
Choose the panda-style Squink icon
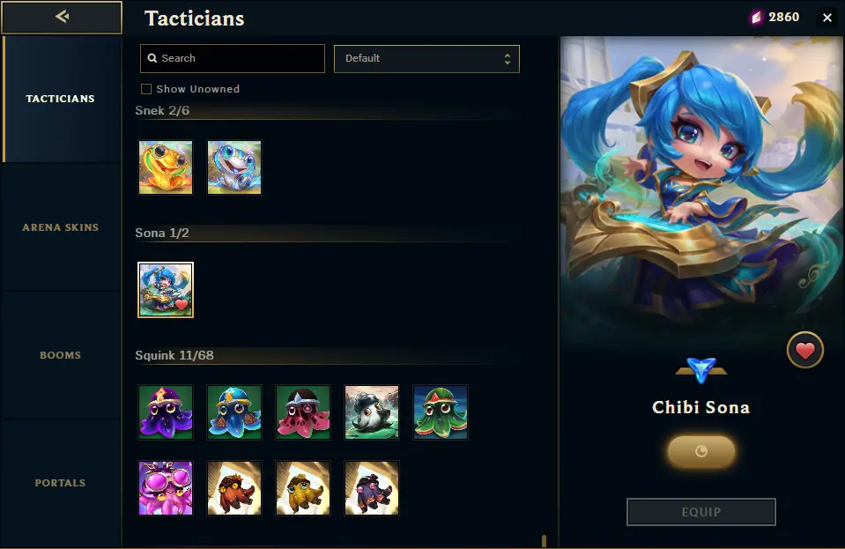[372, 412]
